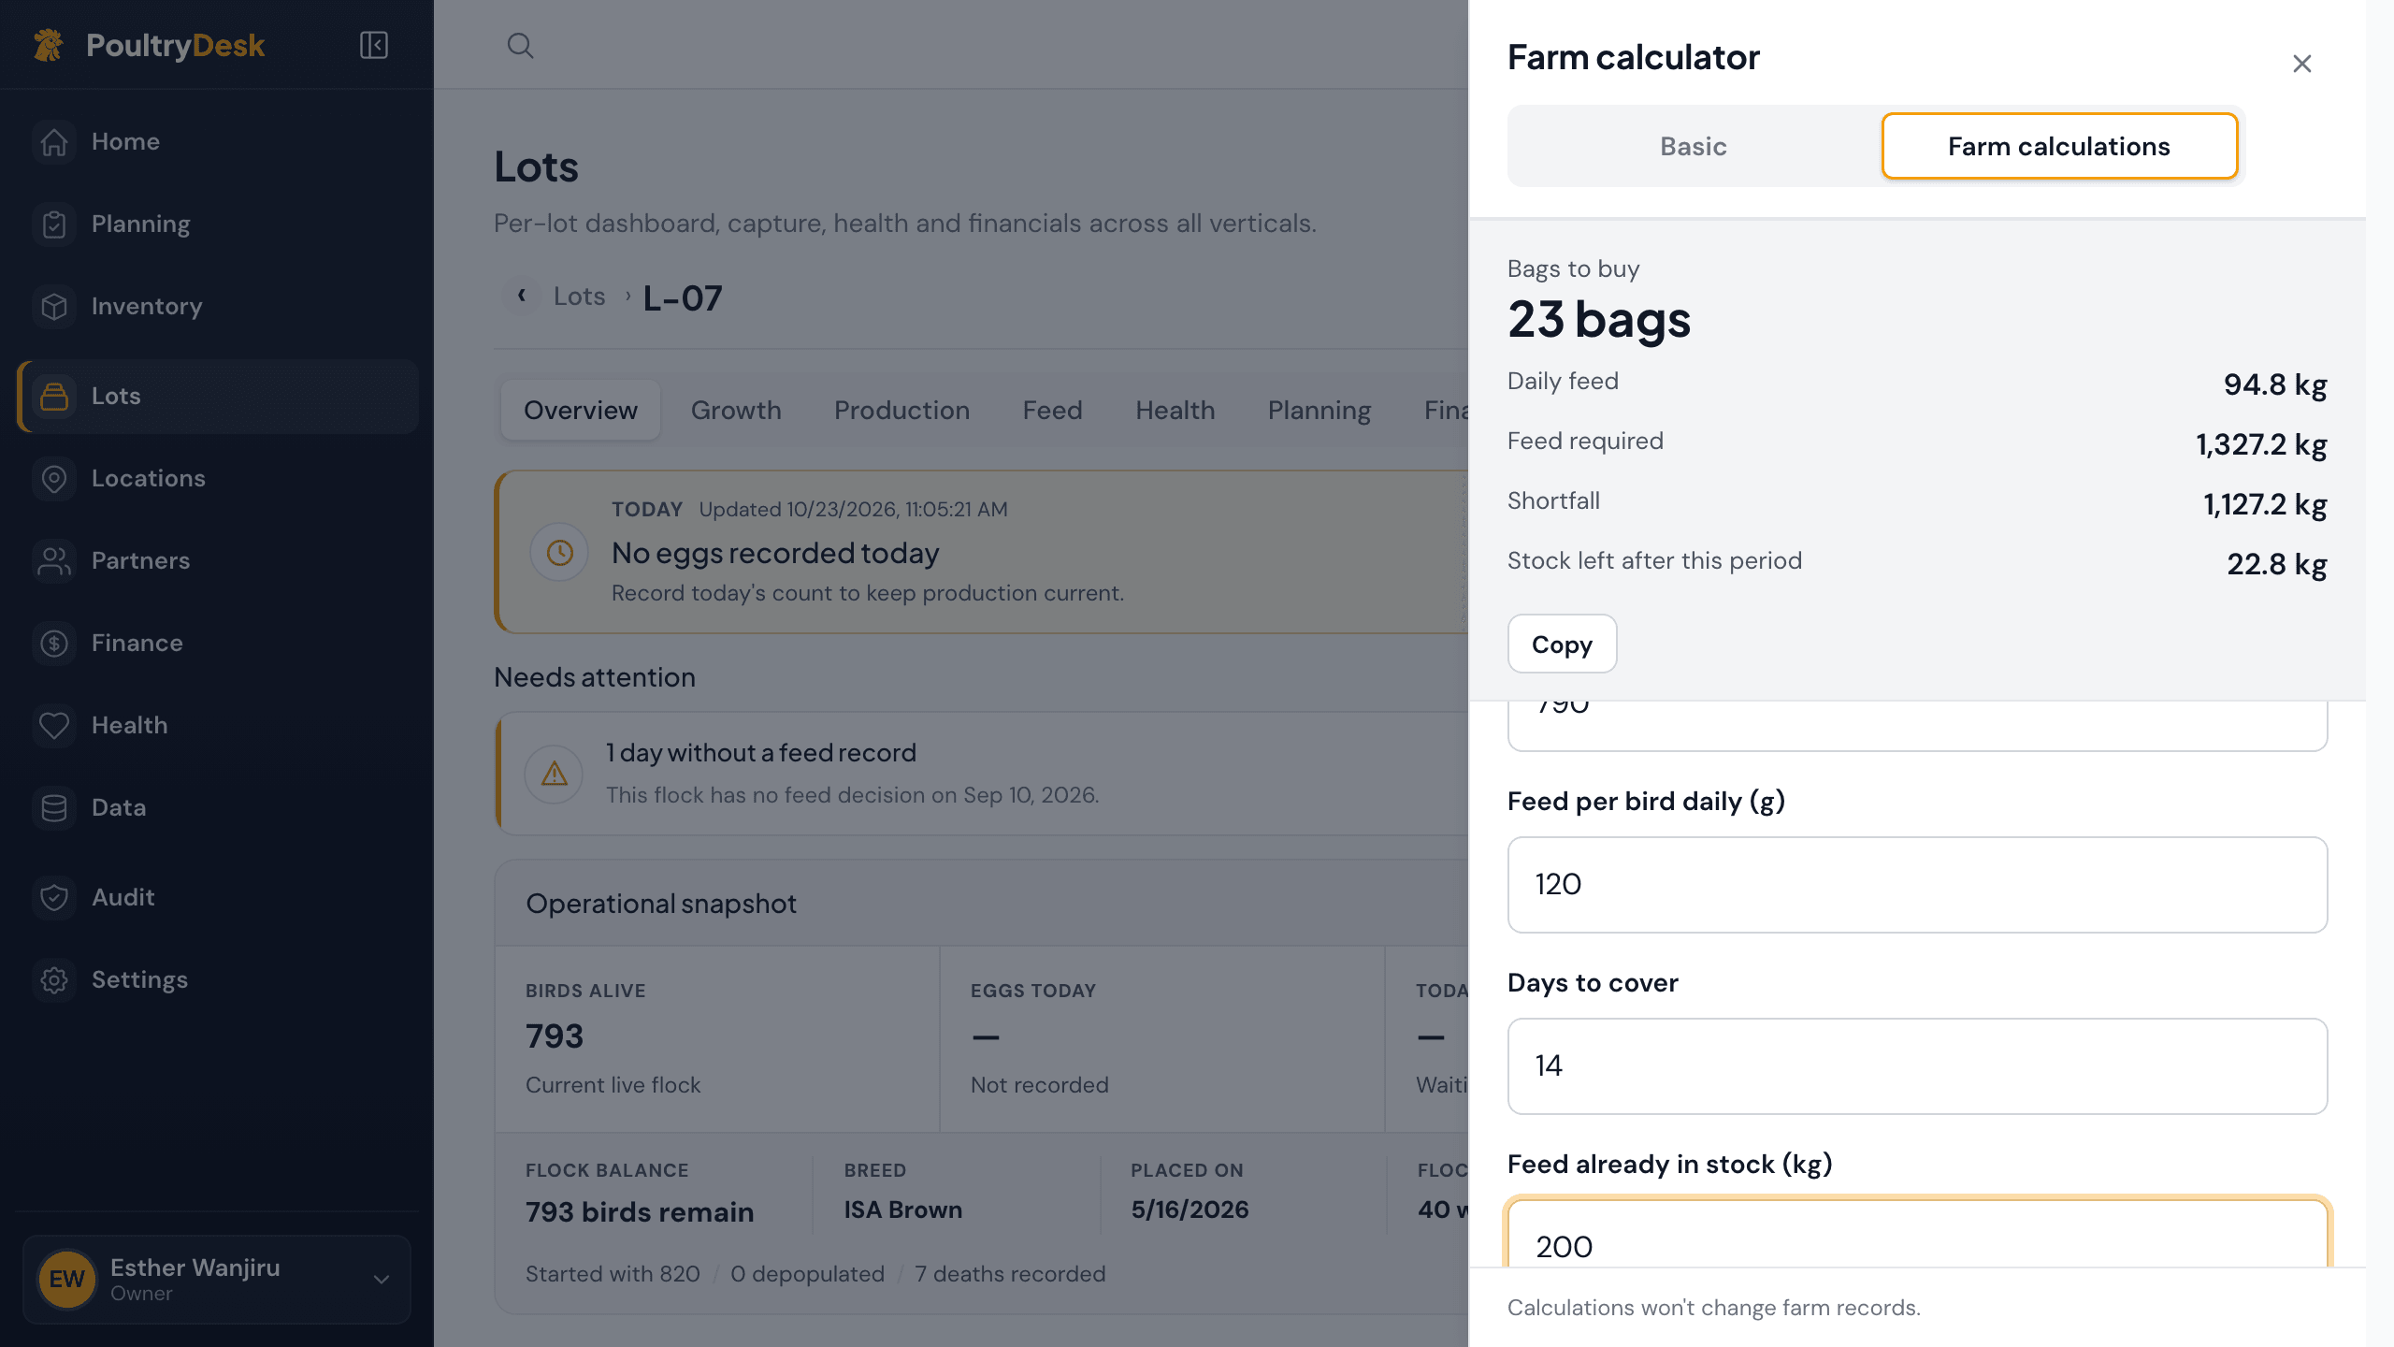The image size is (2394, 1347).
Task: Click Lots breadcrumb link
Action: (x=579, y=297)
